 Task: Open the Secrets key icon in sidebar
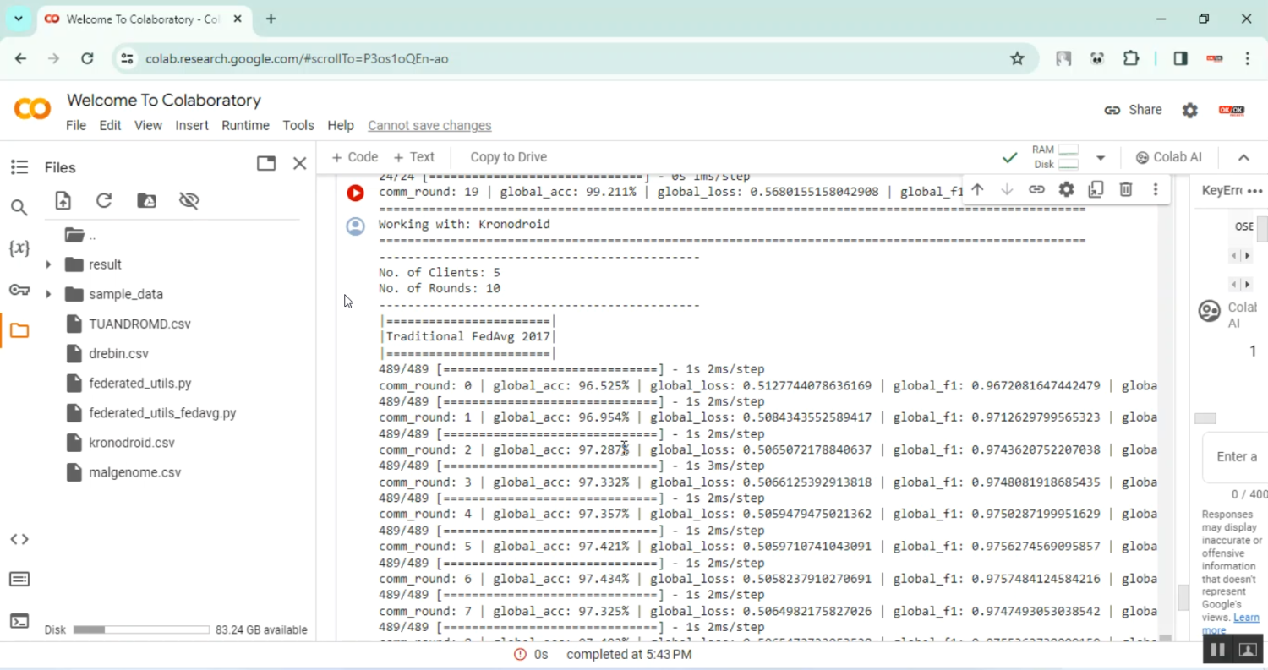(19, 290)
